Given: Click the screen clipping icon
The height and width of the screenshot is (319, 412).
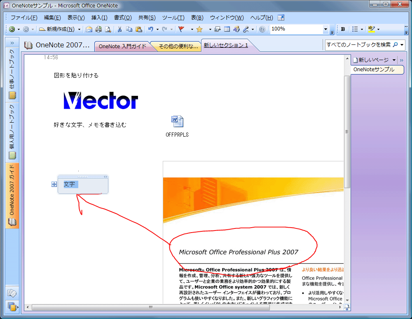Looking at the screenshot, I should [x=217, y=29].
